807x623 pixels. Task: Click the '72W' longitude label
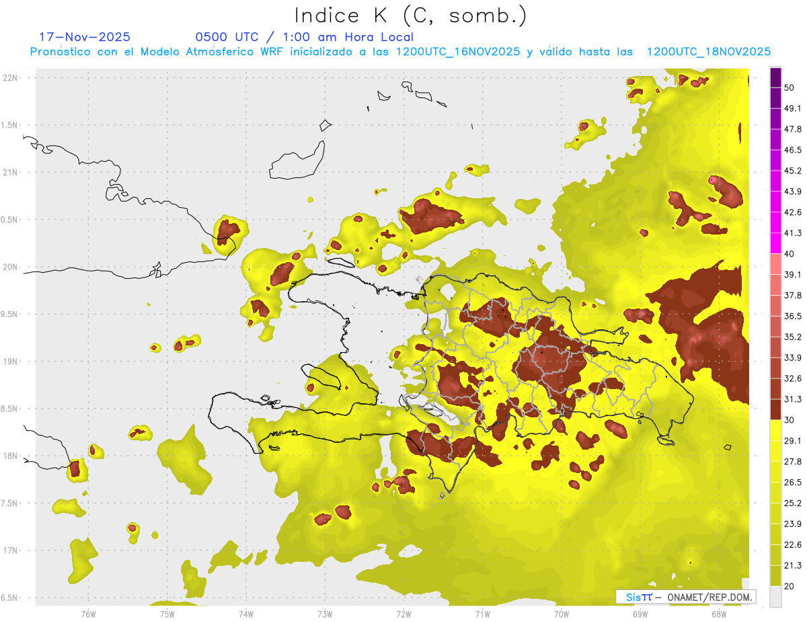pos(403,614)
